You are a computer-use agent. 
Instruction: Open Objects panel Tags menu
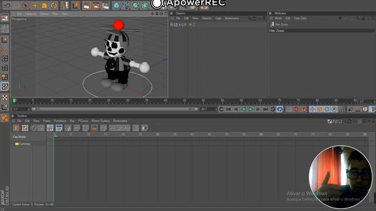[218, 18]
